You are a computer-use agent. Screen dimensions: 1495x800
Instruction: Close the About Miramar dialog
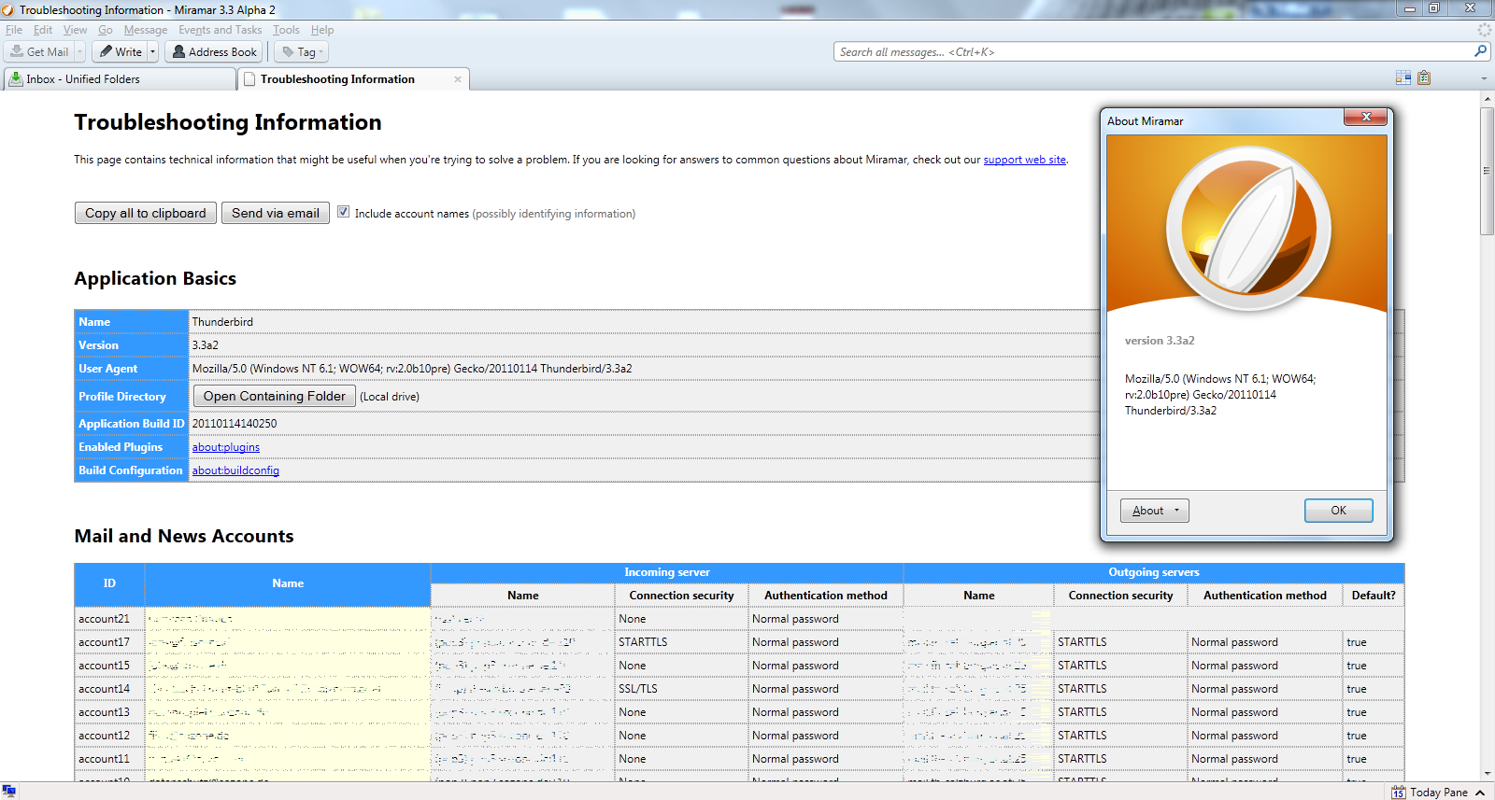pyautogui.click(x=1366, y=117)
